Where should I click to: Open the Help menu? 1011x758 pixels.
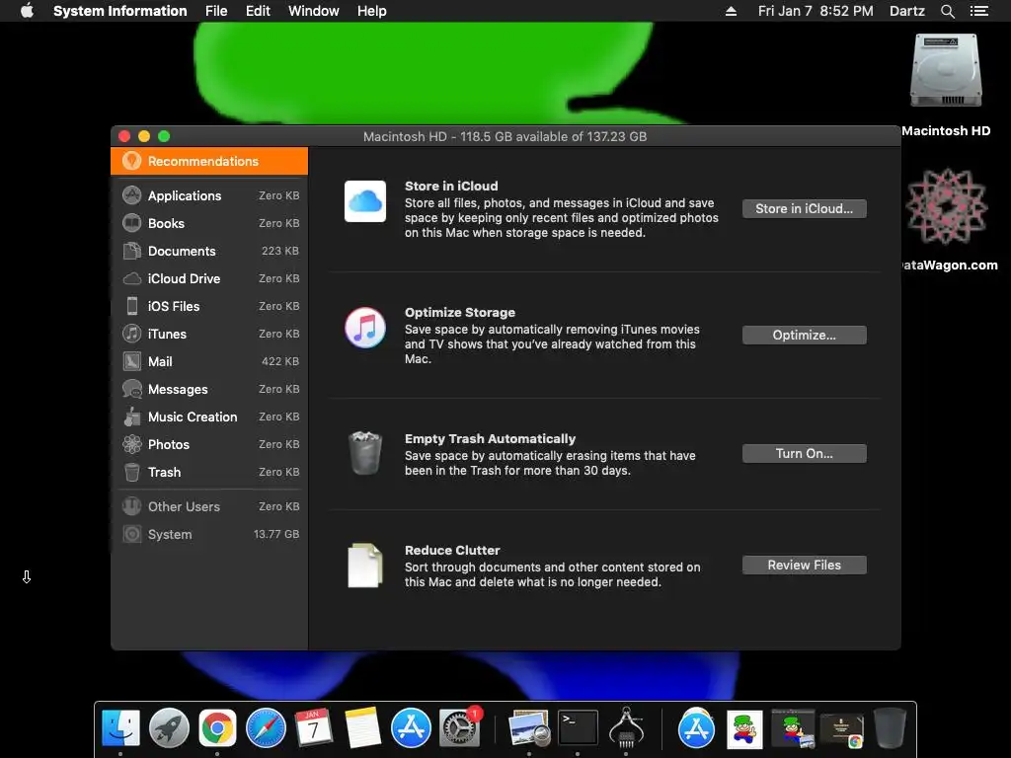(372, 11)
